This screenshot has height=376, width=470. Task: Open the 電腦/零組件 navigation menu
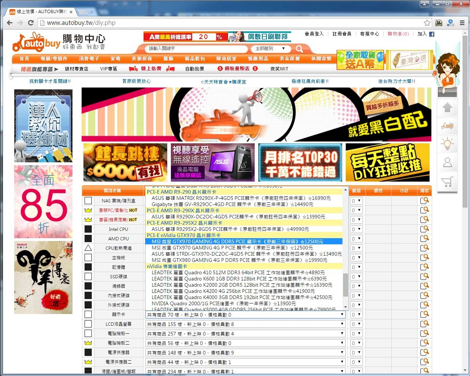click(54, 58)
